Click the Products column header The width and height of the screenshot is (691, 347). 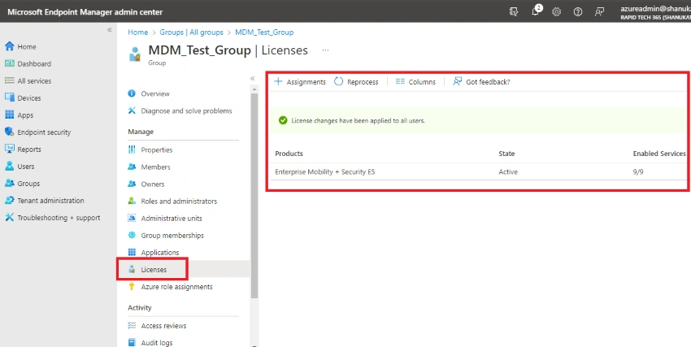pos(289,154)
